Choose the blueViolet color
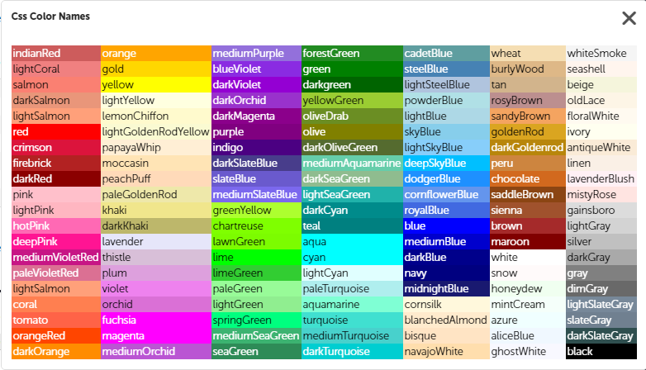Image resolution: width=646 pixels, height=370 pixels. 257,69
